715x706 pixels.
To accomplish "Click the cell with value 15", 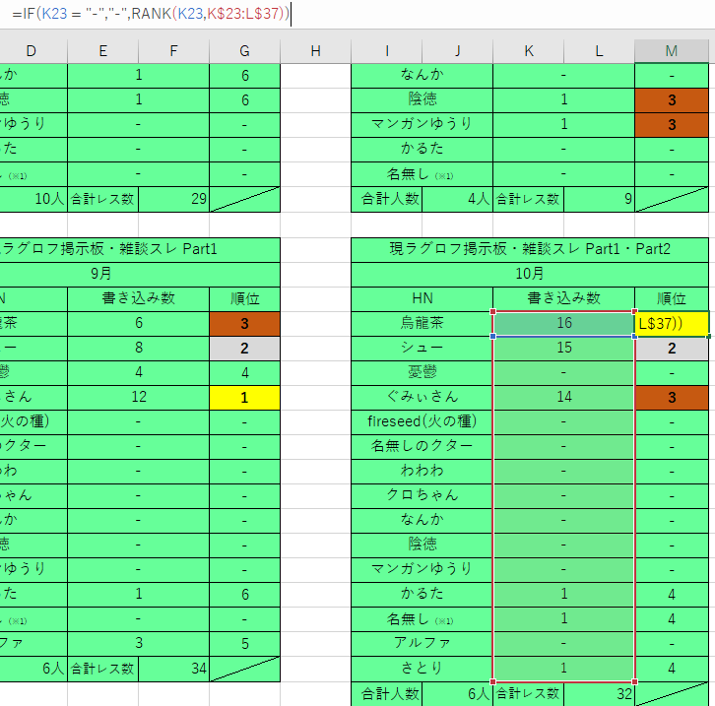I will click(x=563, y=348).
